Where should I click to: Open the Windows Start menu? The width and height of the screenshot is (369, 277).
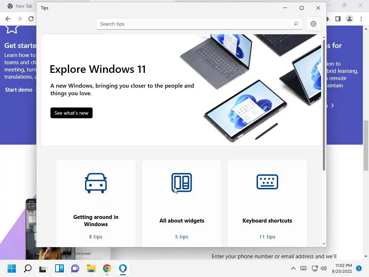tap(12, 268)
